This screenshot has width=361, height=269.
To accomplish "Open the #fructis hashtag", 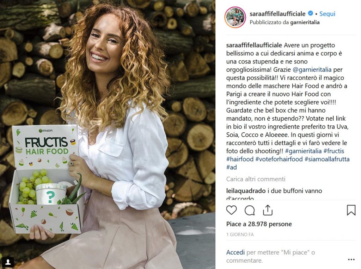I will pos(334,151).
